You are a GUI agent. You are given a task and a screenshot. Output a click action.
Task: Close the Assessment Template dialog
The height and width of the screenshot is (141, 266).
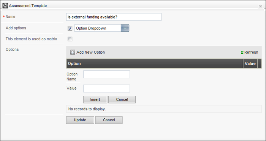pos(260,6)
